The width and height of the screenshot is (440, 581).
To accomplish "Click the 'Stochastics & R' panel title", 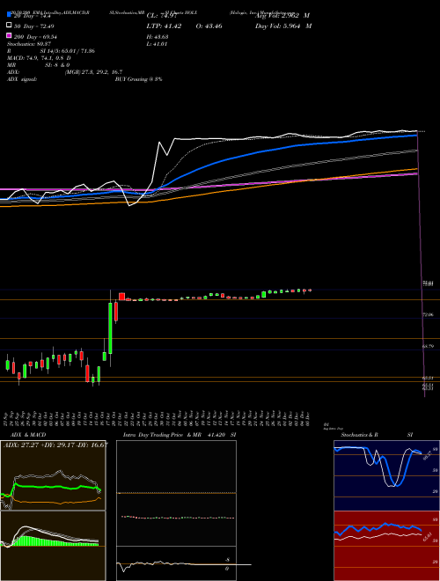I will pyautogui.click(x=359, y=435).
